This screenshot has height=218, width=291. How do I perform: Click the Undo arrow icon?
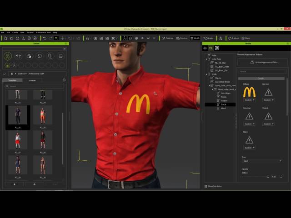click(45, 38)
